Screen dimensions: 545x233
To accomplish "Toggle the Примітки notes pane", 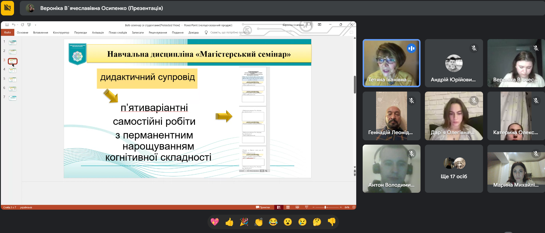I will pyautogui.click(x=263, y=207).
